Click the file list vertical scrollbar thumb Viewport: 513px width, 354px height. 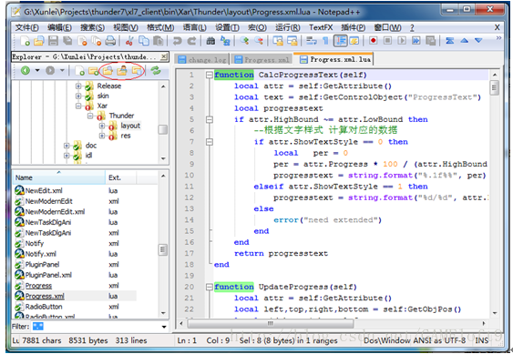point(163,250)
